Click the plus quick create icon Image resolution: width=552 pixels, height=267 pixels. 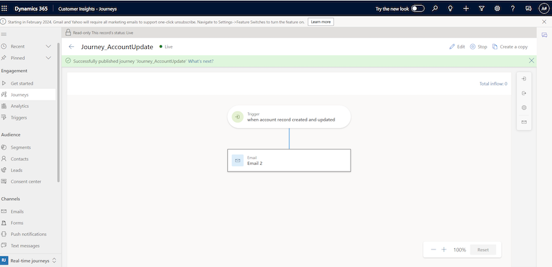click(466, 8)
